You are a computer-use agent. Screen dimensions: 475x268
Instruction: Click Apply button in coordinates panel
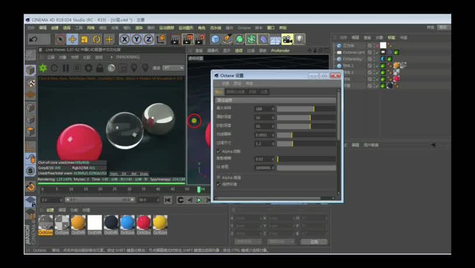pos(314,242)
